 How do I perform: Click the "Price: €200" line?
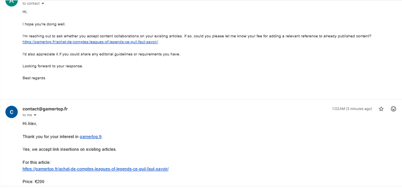point(33,182)
